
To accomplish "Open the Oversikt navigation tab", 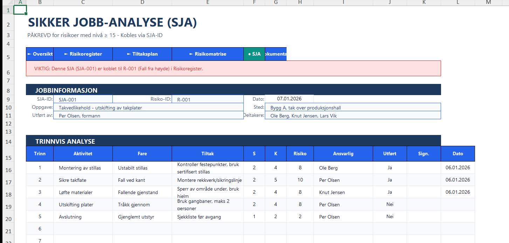I will 40,54.
